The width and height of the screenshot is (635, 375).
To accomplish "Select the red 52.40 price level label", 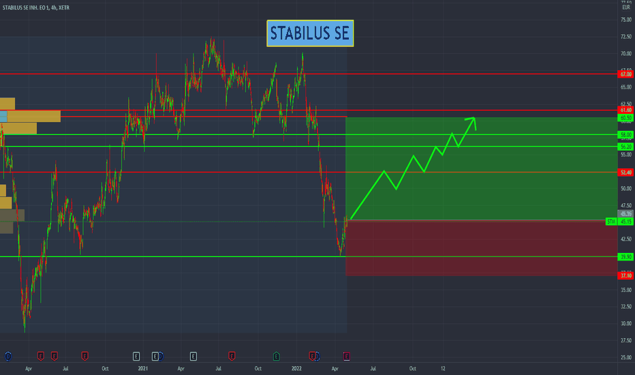I will tap(625, 172).
